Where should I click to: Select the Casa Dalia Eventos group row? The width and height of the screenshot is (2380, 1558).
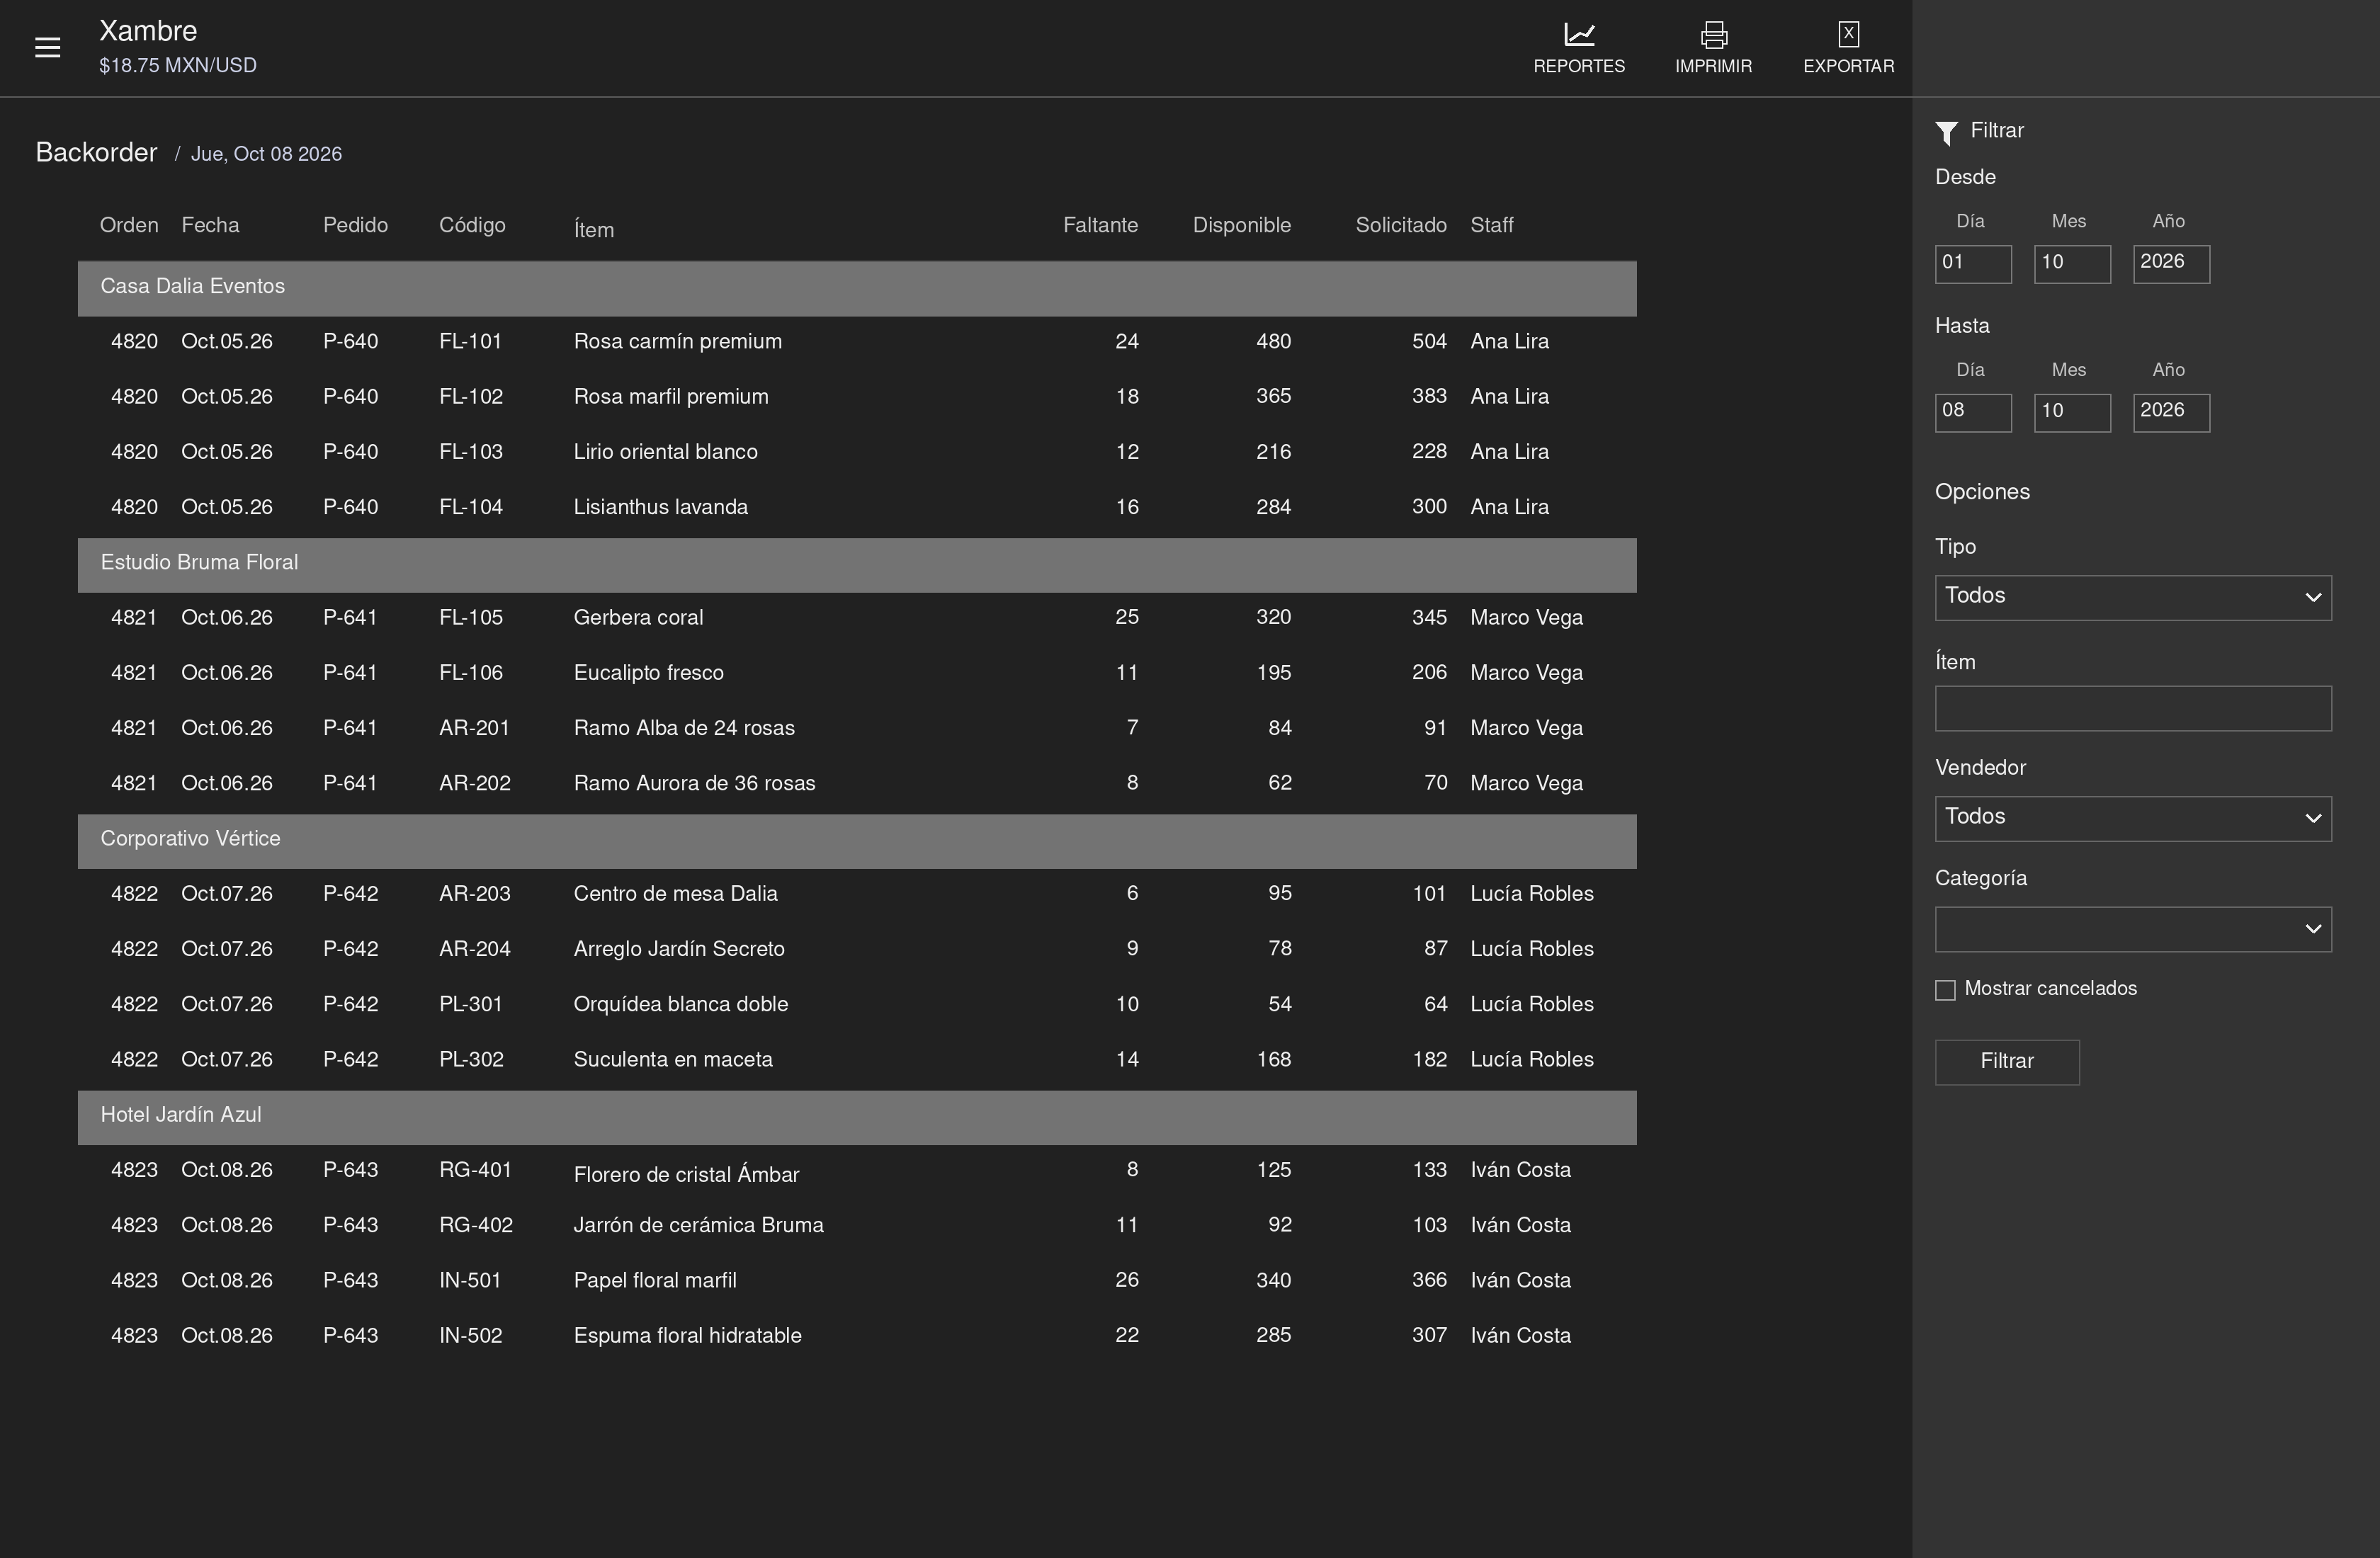coord(857,288)
